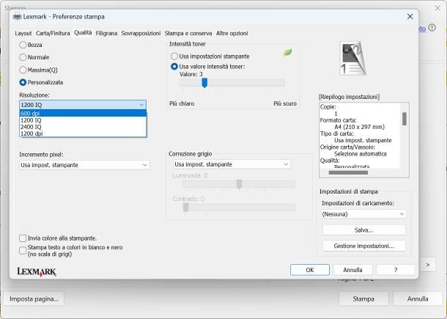Click next page arrow in background preview

pos(428,265)
